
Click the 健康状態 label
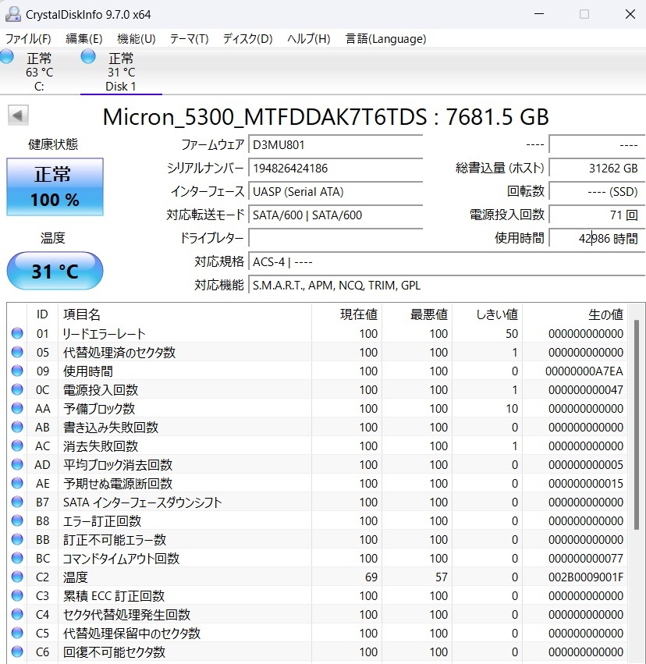point(53,144)
